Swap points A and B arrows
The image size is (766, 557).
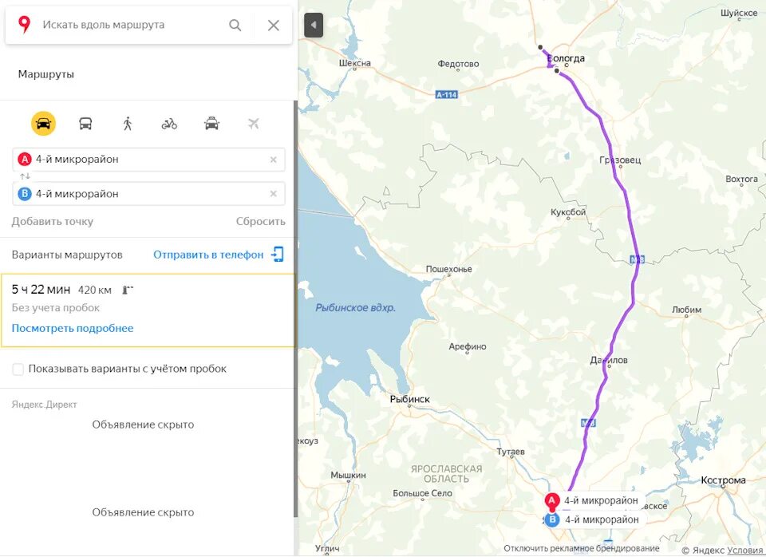pyautogui.click(x=25, y=176)
